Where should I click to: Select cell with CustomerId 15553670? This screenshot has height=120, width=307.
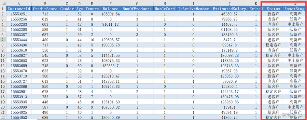click(x=19, y=71)
